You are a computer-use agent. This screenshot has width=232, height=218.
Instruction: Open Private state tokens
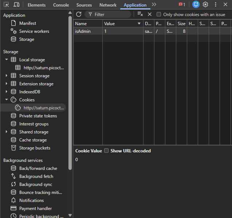tap(38, 116)
